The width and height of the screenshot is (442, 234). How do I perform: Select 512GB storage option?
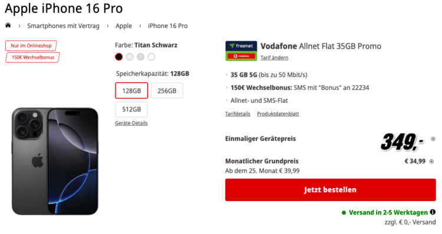point(131,109)
